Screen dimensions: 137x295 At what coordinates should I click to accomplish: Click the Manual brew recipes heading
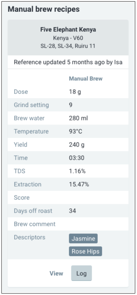(44, 9)
